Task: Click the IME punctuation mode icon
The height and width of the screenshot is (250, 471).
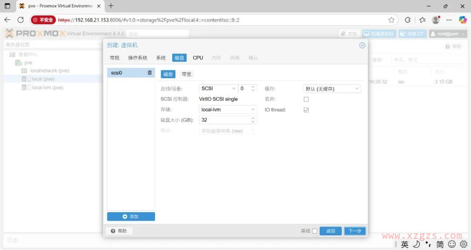Action: point(428,244)
